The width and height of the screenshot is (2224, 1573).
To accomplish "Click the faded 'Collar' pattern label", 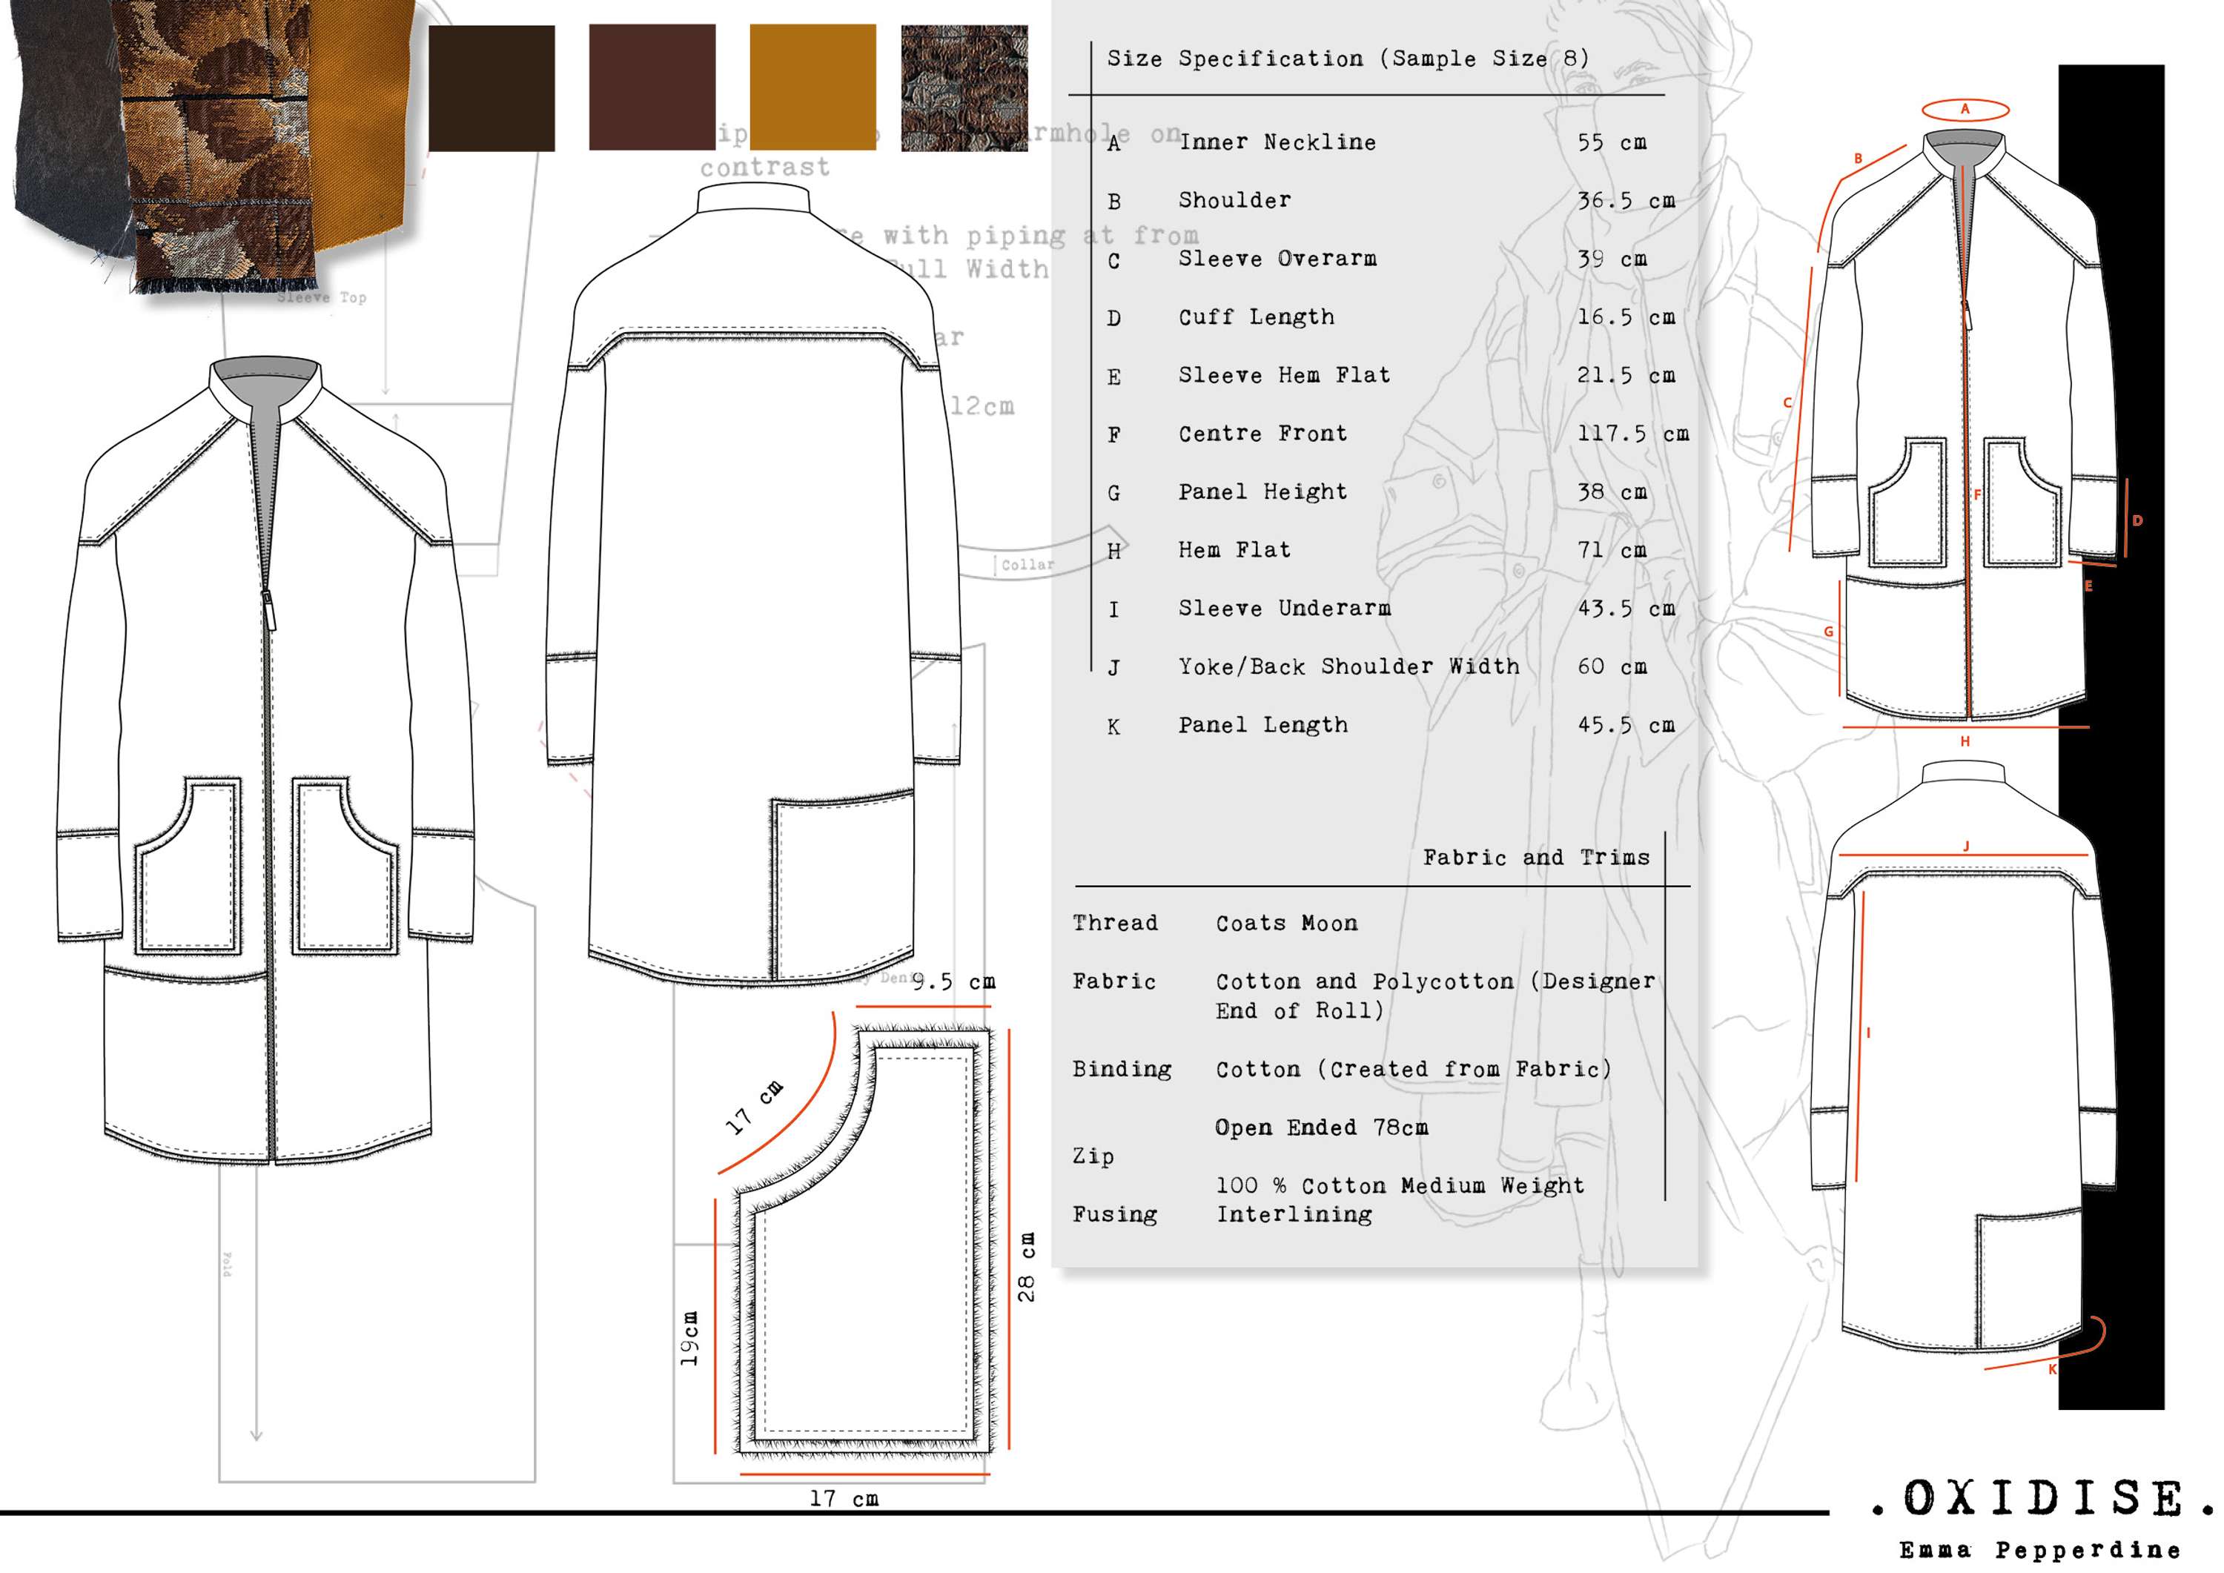I will pos(1027,565).
